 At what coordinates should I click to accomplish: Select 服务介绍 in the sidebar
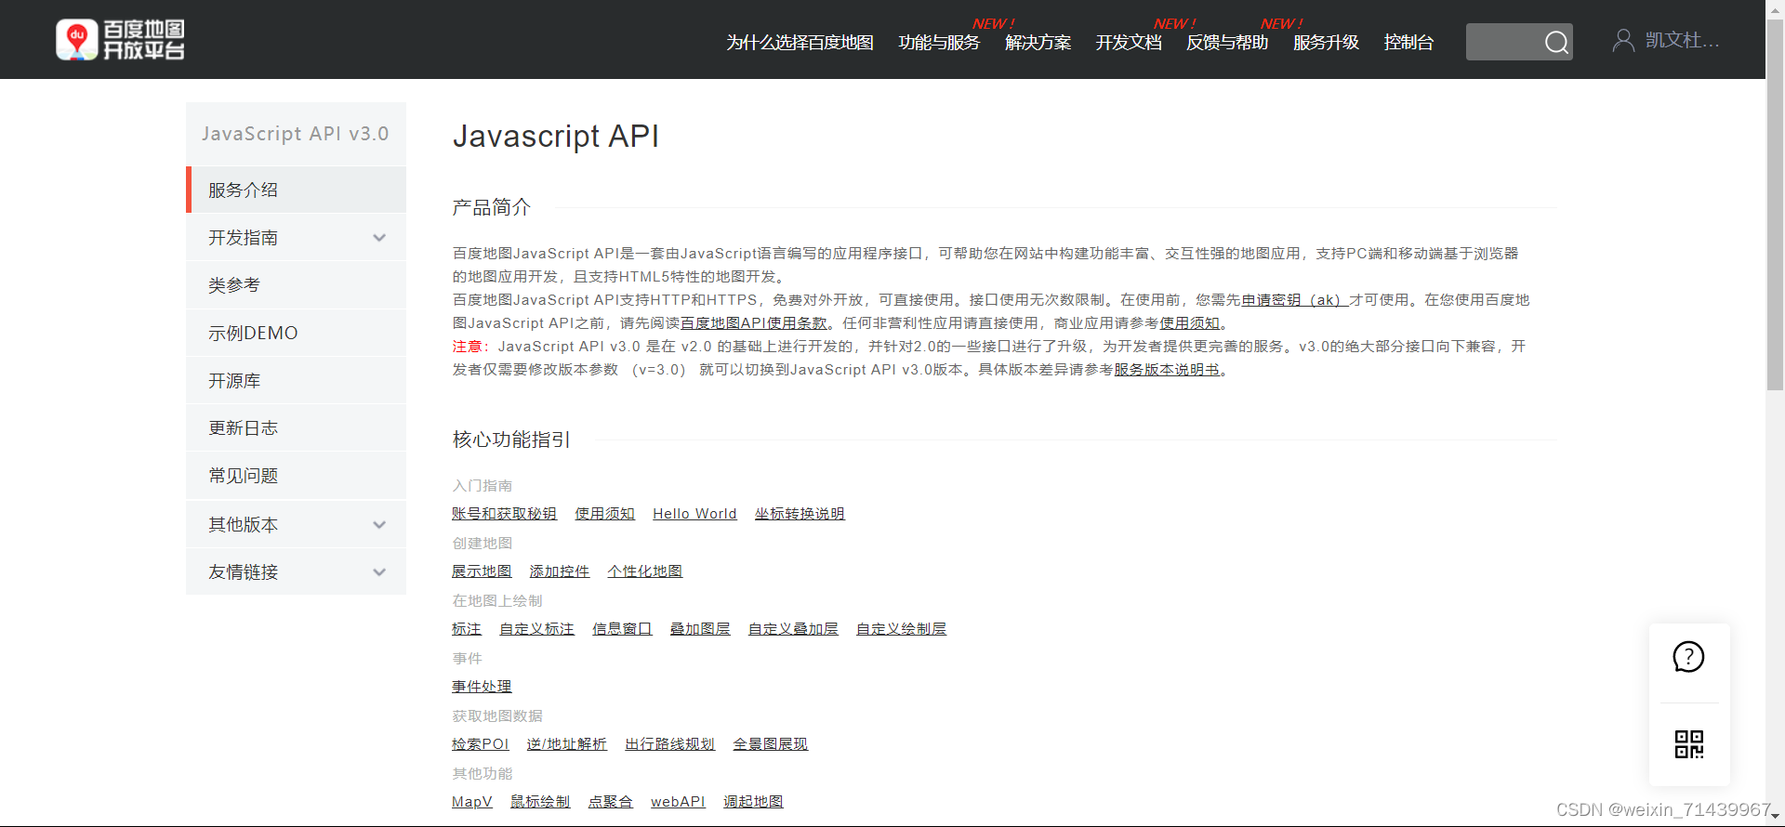297,190
